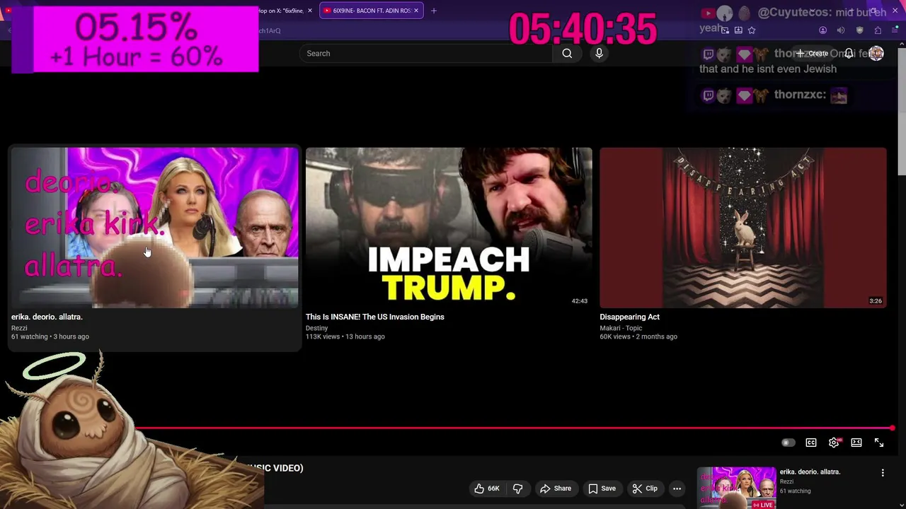Viewport: 906px width, 509px height.
Task: Like the video with 66K thumbs up
Action: pyautogui.click(x=487, y=488)
